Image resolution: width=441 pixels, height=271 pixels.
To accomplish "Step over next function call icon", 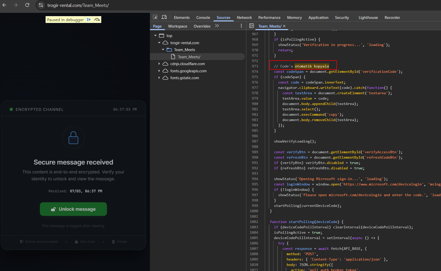I will (97, 20).
